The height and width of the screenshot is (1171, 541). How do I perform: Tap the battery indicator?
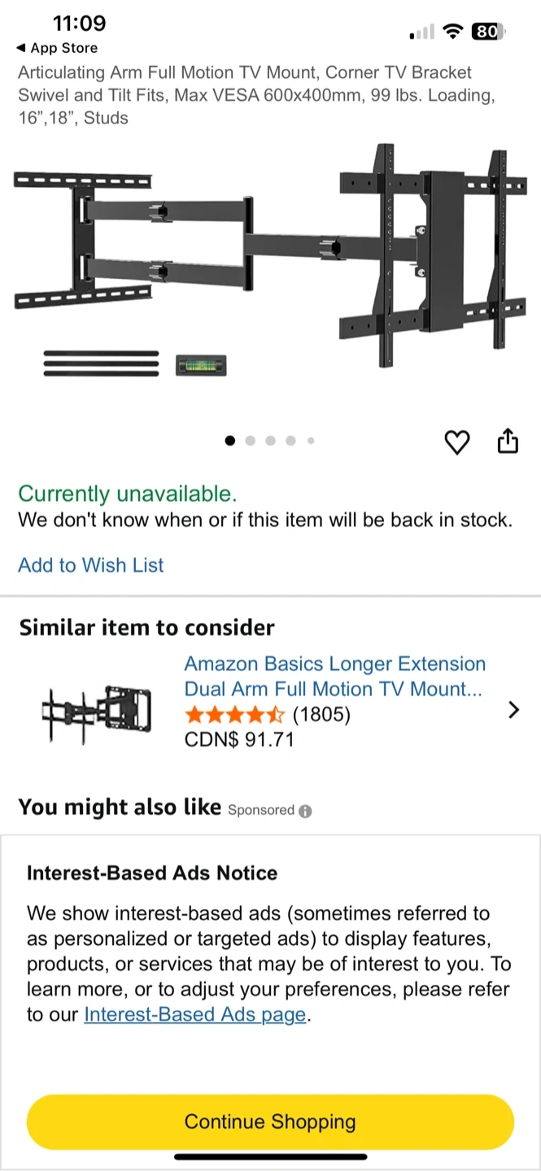(488, 32)
